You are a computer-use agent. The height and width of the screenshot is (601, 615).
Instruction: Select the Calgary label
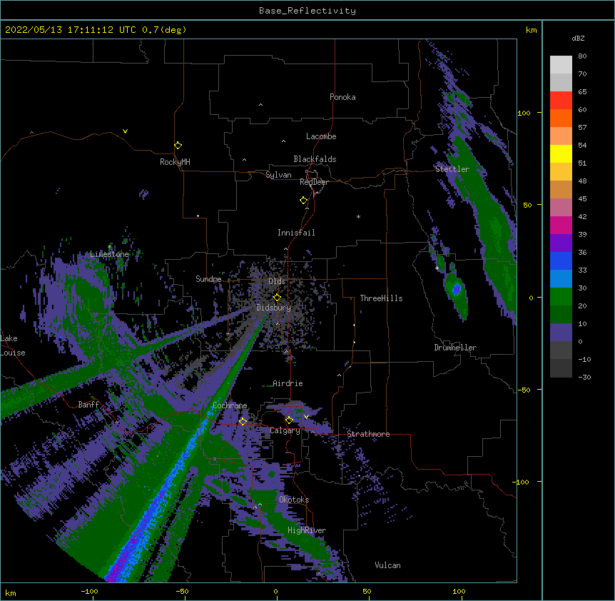[x=285, y=430]
